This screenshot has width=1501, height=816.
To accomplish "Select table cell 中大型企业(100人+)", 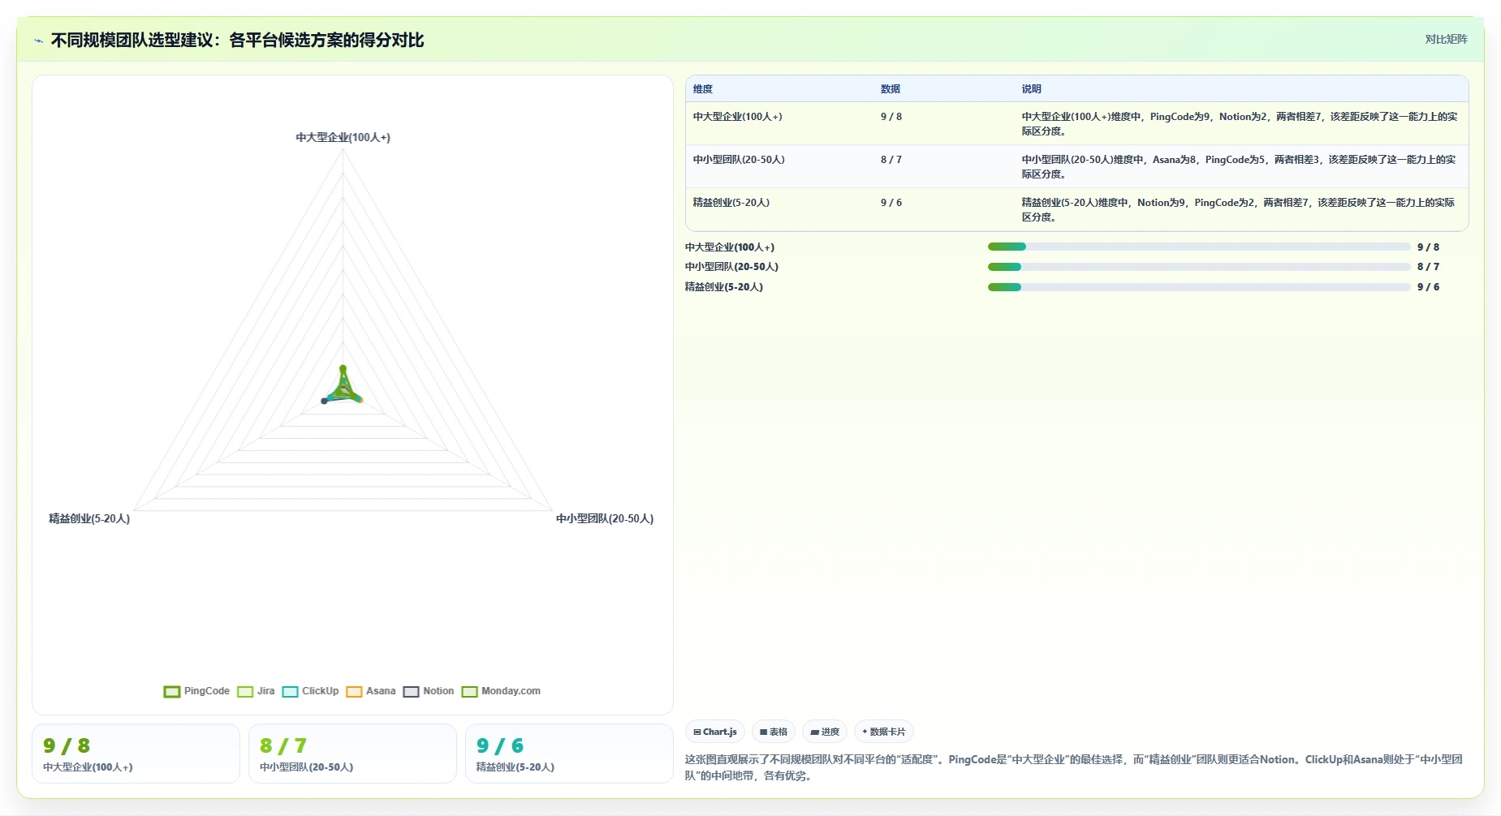I will (738, 117).
